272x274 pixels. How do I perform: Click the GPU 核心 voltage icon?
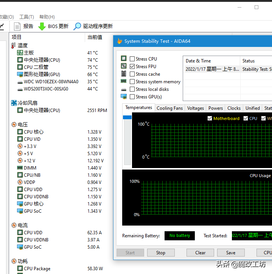coord(20,204)
